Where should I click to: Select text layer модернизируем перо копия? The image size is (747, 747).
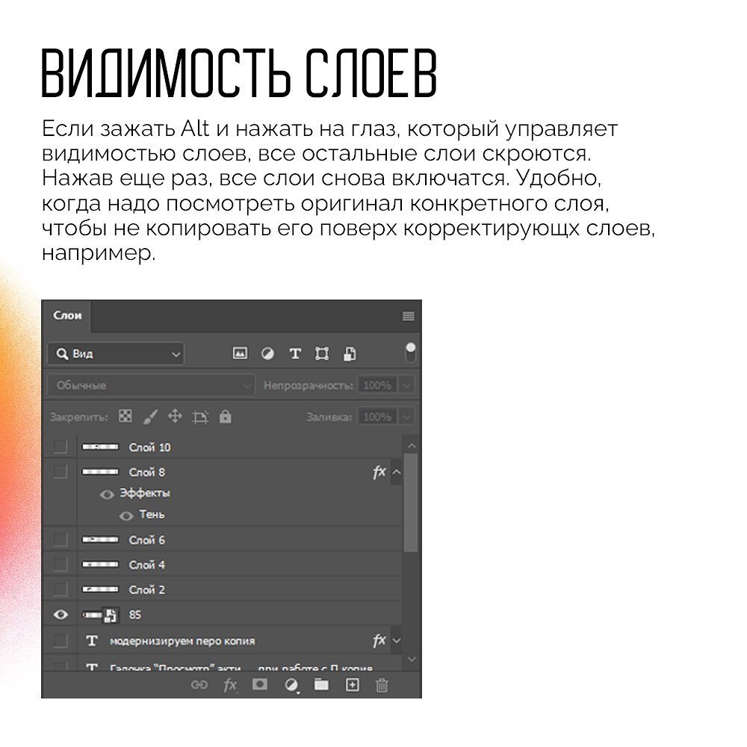pyautogui.click(x=223, y=641)
